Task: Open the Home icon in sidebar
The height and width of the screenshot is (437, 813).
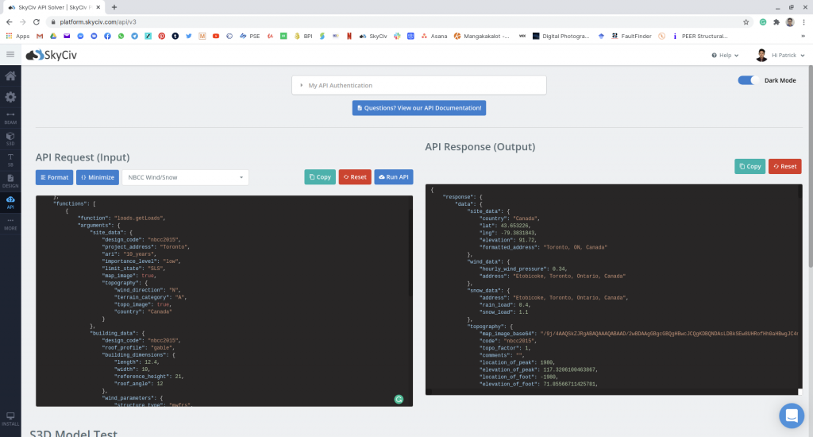Action: [x=10, y=76]
